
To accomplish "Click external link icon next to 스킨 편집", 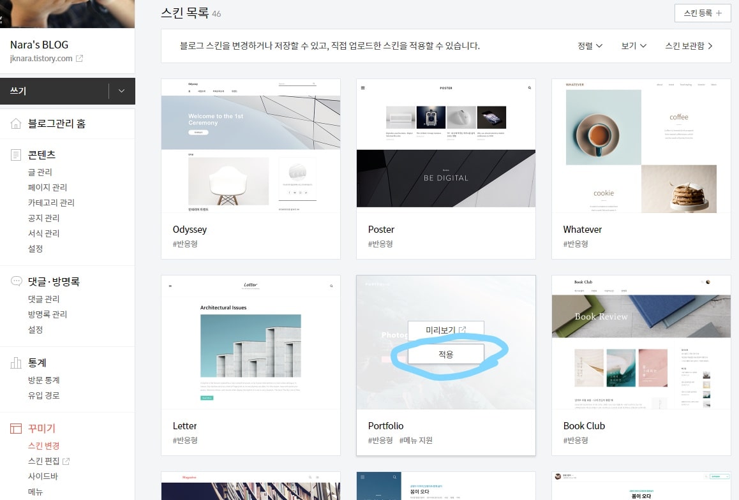I will click(x=66, y=461).
